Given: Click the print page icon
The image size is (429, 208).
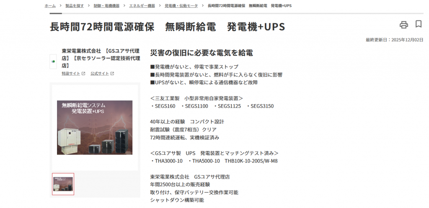Looking at the screenshot, I should pos(403,25).
